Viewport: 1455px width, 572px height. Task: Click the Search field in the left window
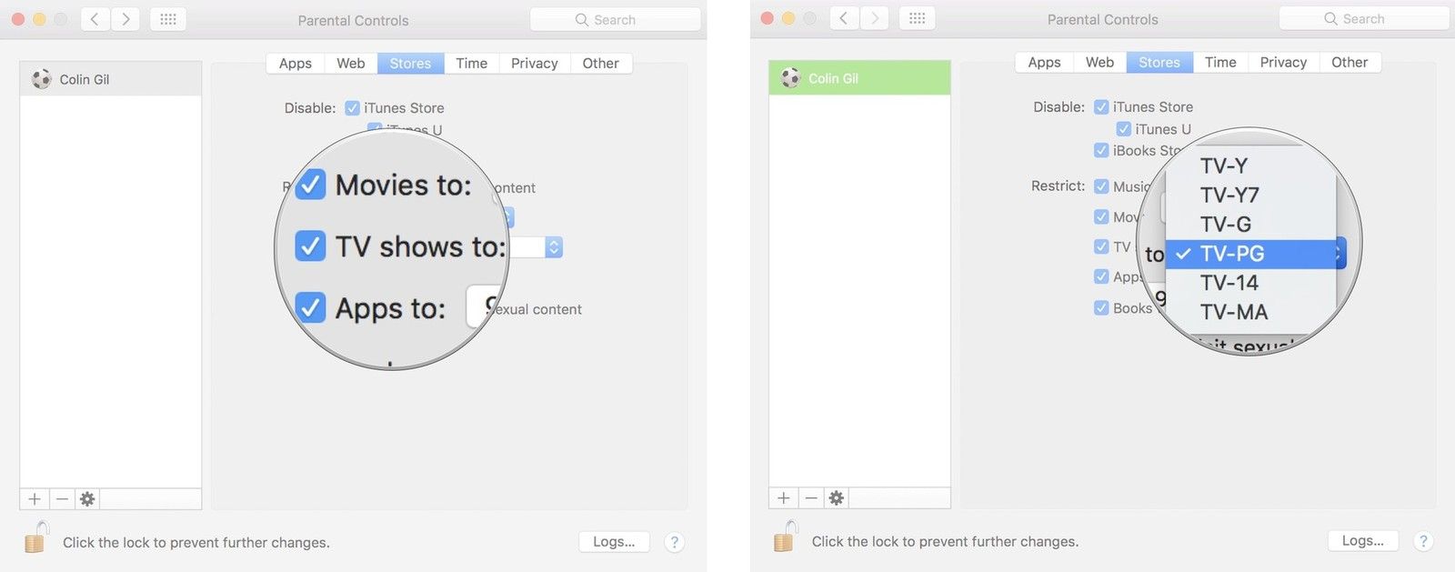(616, 20)
